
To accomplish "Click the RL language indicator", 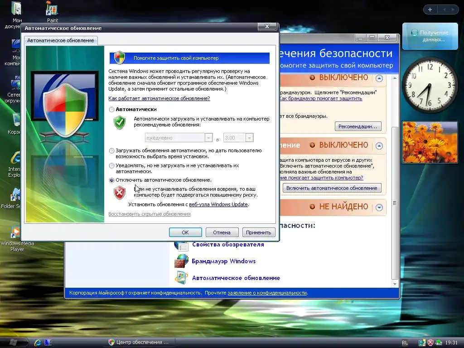I will (x=405, y=343).
